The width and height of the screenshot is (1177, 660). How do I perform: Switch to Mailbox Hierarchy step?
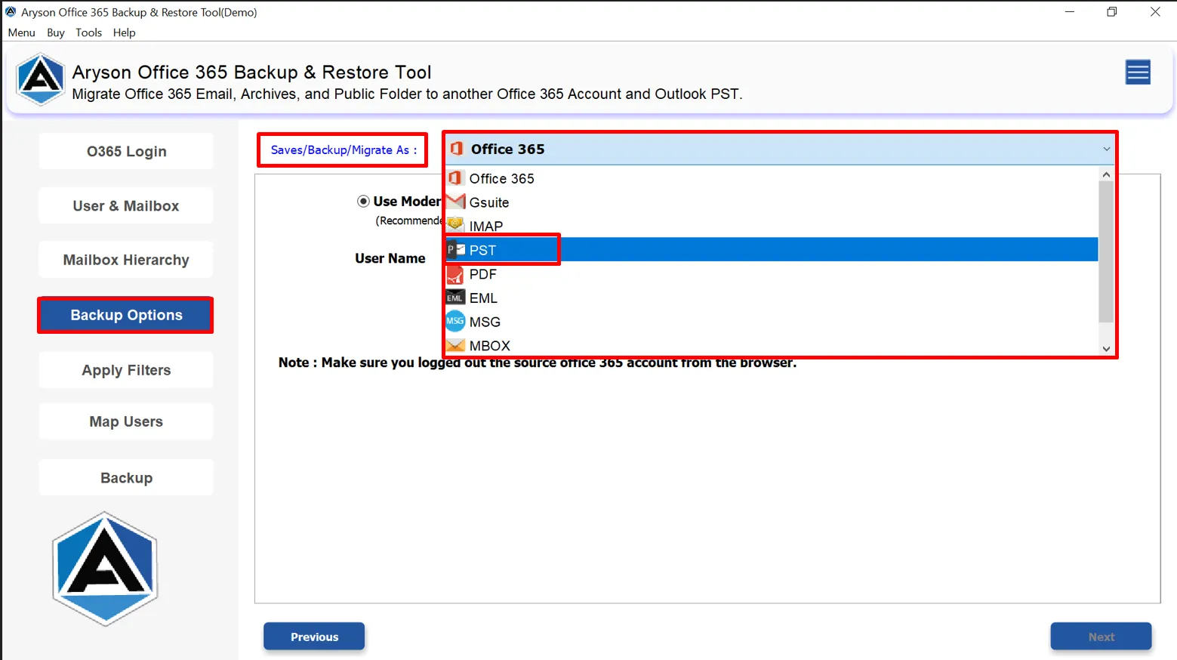pos(126,260)
